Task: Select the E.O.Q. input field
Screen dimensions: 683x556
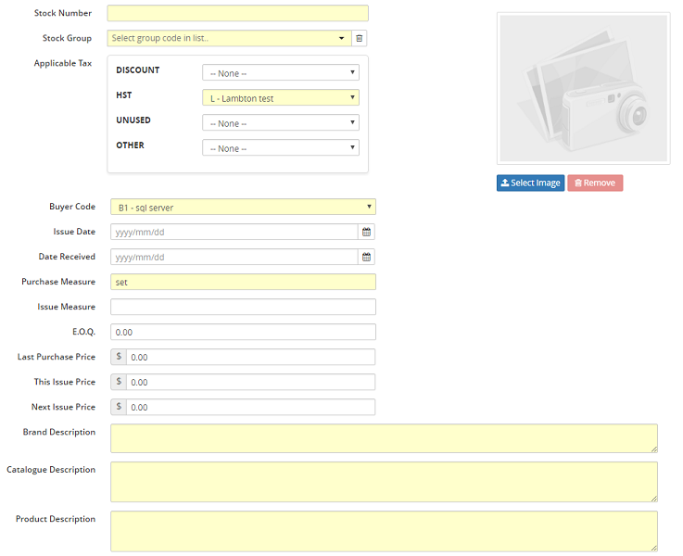Action: [243, 332]
